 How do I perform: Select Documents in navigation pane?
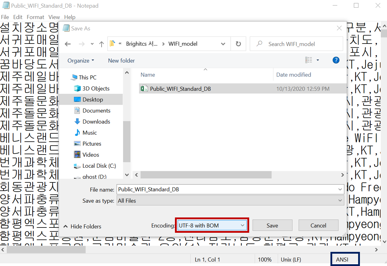96,111
